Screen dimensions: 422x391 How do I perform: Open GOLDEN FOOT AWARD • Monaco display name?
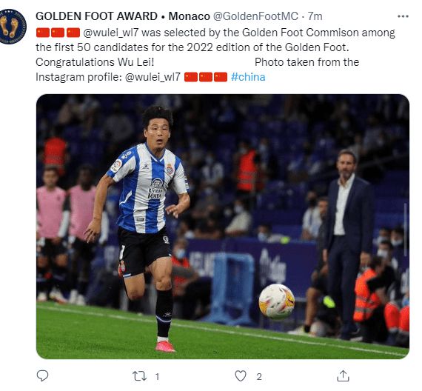pyautogui.click(x=123, y=16)
